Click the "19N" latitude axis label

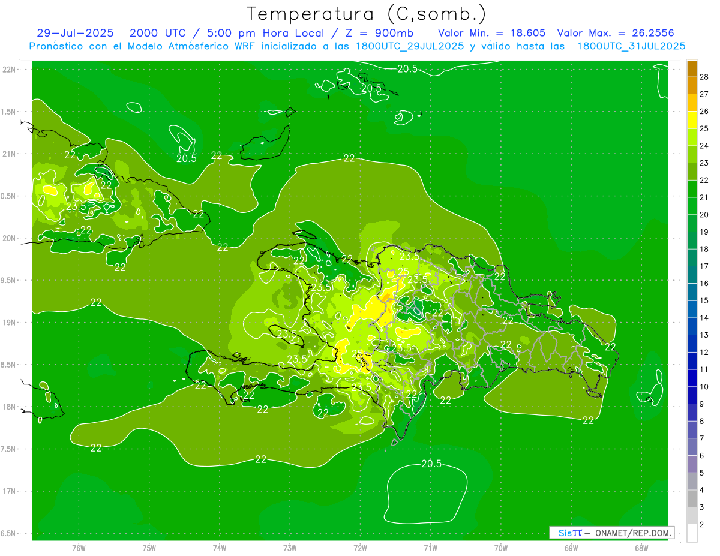[x=9, y=323]
